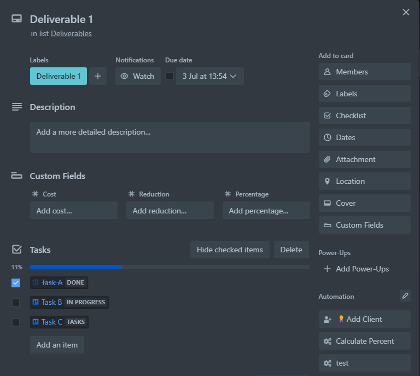Uncheck the completed Task A checkbox
The image size is (420, 376).
pyautogui.click(x=16, y=283)
